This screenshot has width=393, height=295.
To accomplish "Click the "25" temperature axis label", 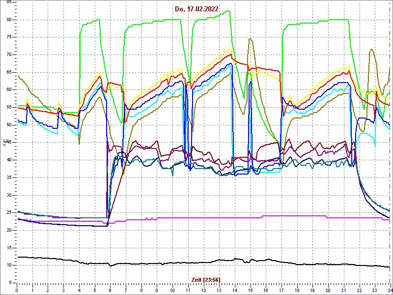I will click(x=9, y=213).
